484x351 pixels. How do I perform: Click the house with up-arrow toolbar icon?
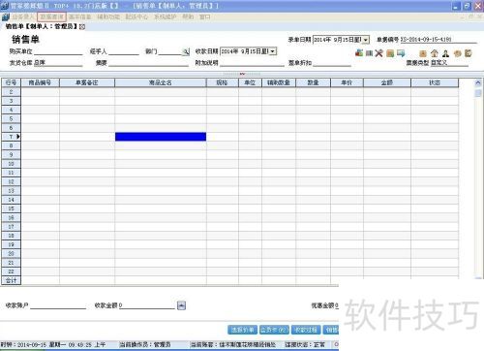click(435, 53)
